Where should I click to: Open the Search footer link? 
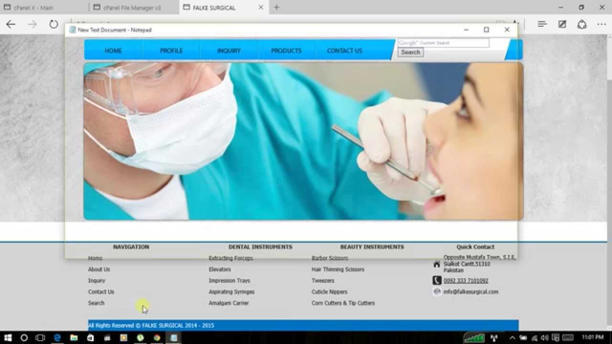coord(96,303)
